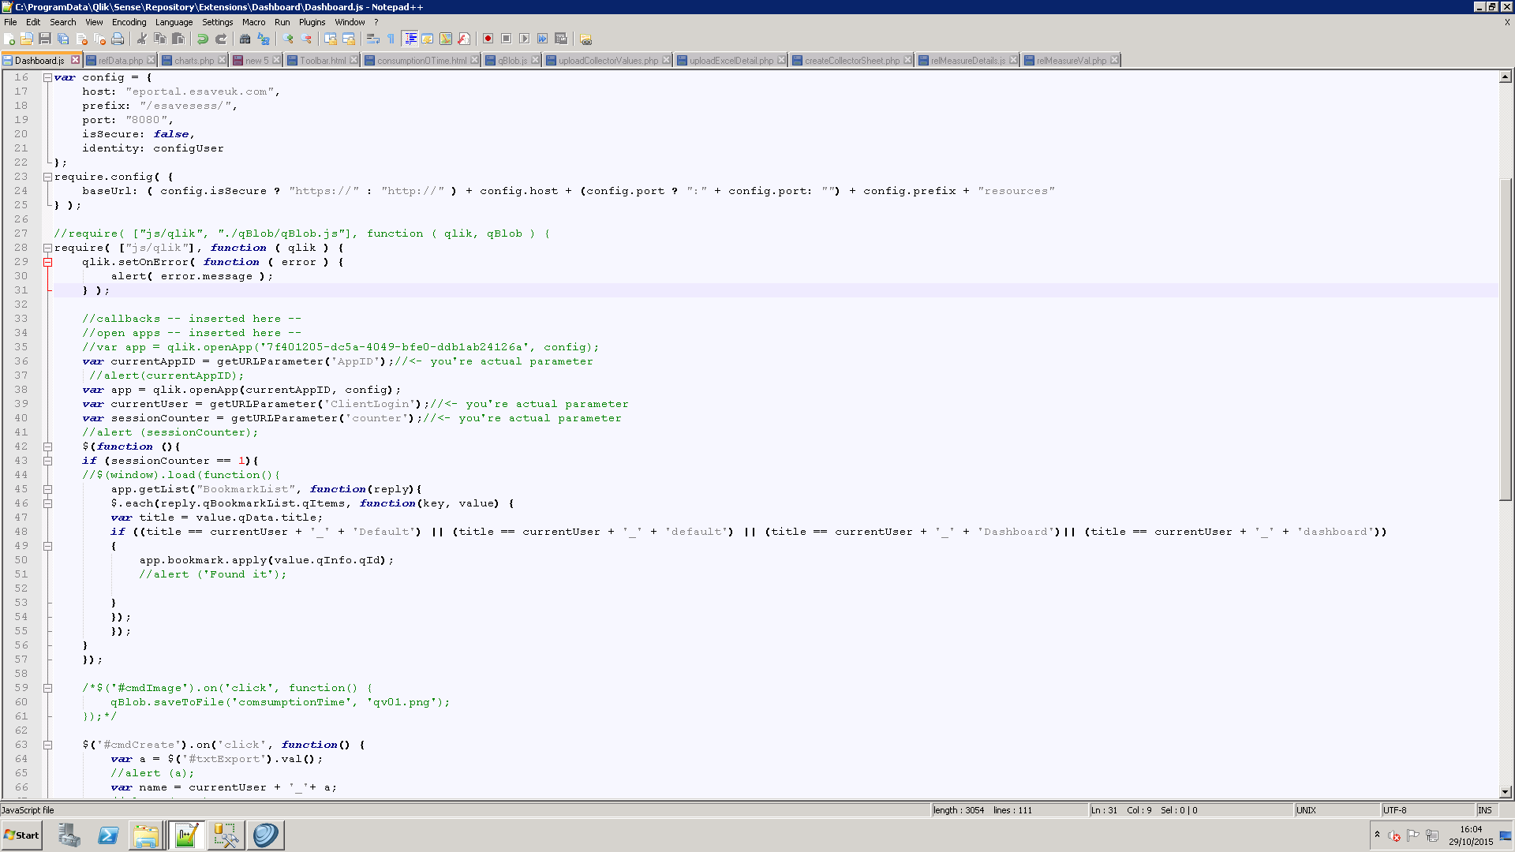Create a new file from toolbar
Viewport: 1515px width, 852px height.
click(9, 39)
